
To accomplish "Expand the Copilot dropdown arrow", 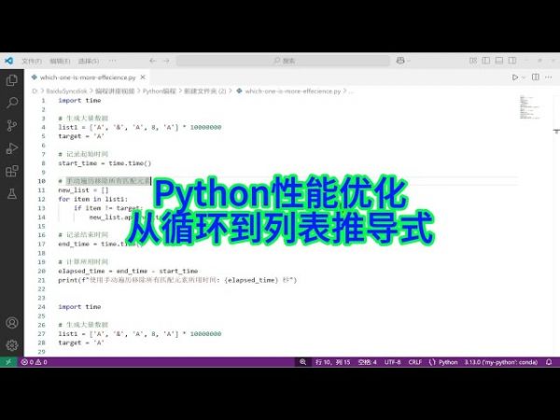I will coord(409,61).
